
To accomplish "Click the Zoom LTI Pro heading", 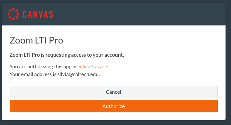I will click(36, 40).
